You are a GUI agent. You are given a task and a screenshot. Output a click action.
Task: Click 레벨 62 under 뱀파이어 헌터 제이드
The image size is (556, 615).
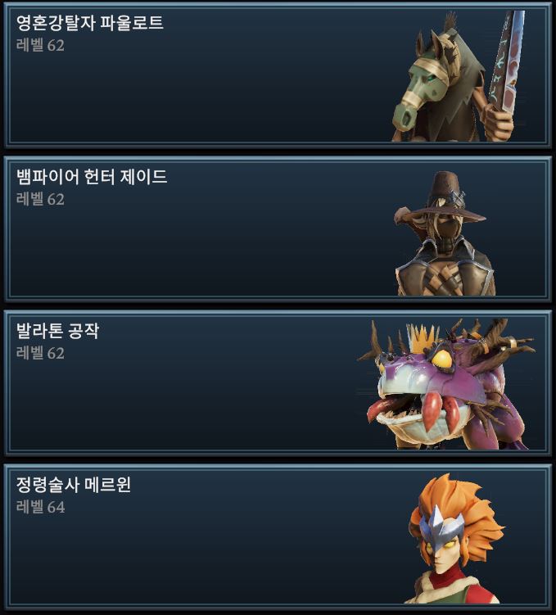[40, 199]
